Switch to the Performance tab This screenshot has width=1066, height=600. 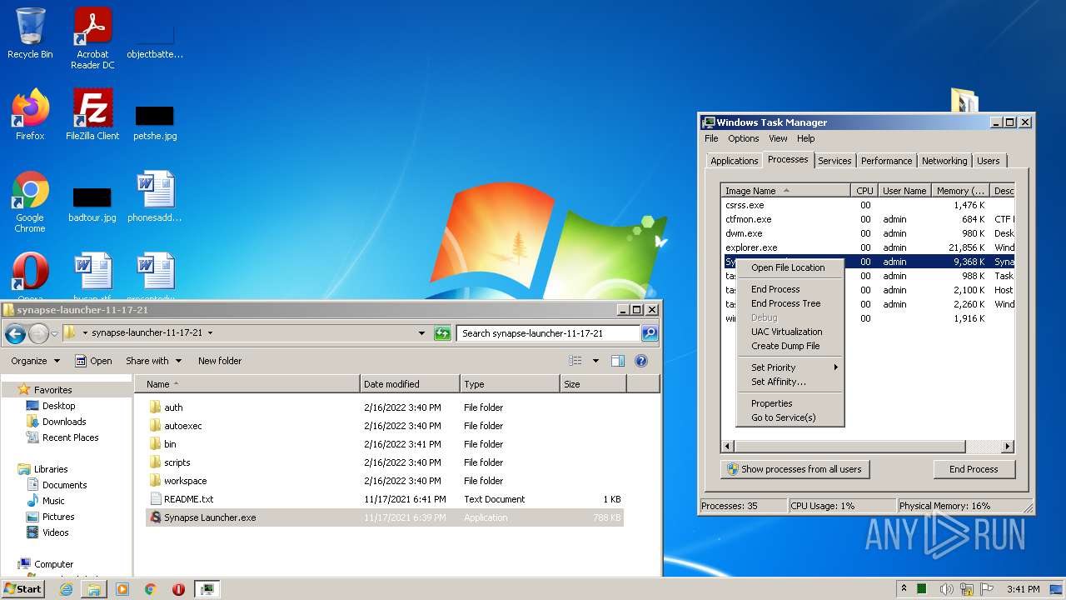coord(886,161)
